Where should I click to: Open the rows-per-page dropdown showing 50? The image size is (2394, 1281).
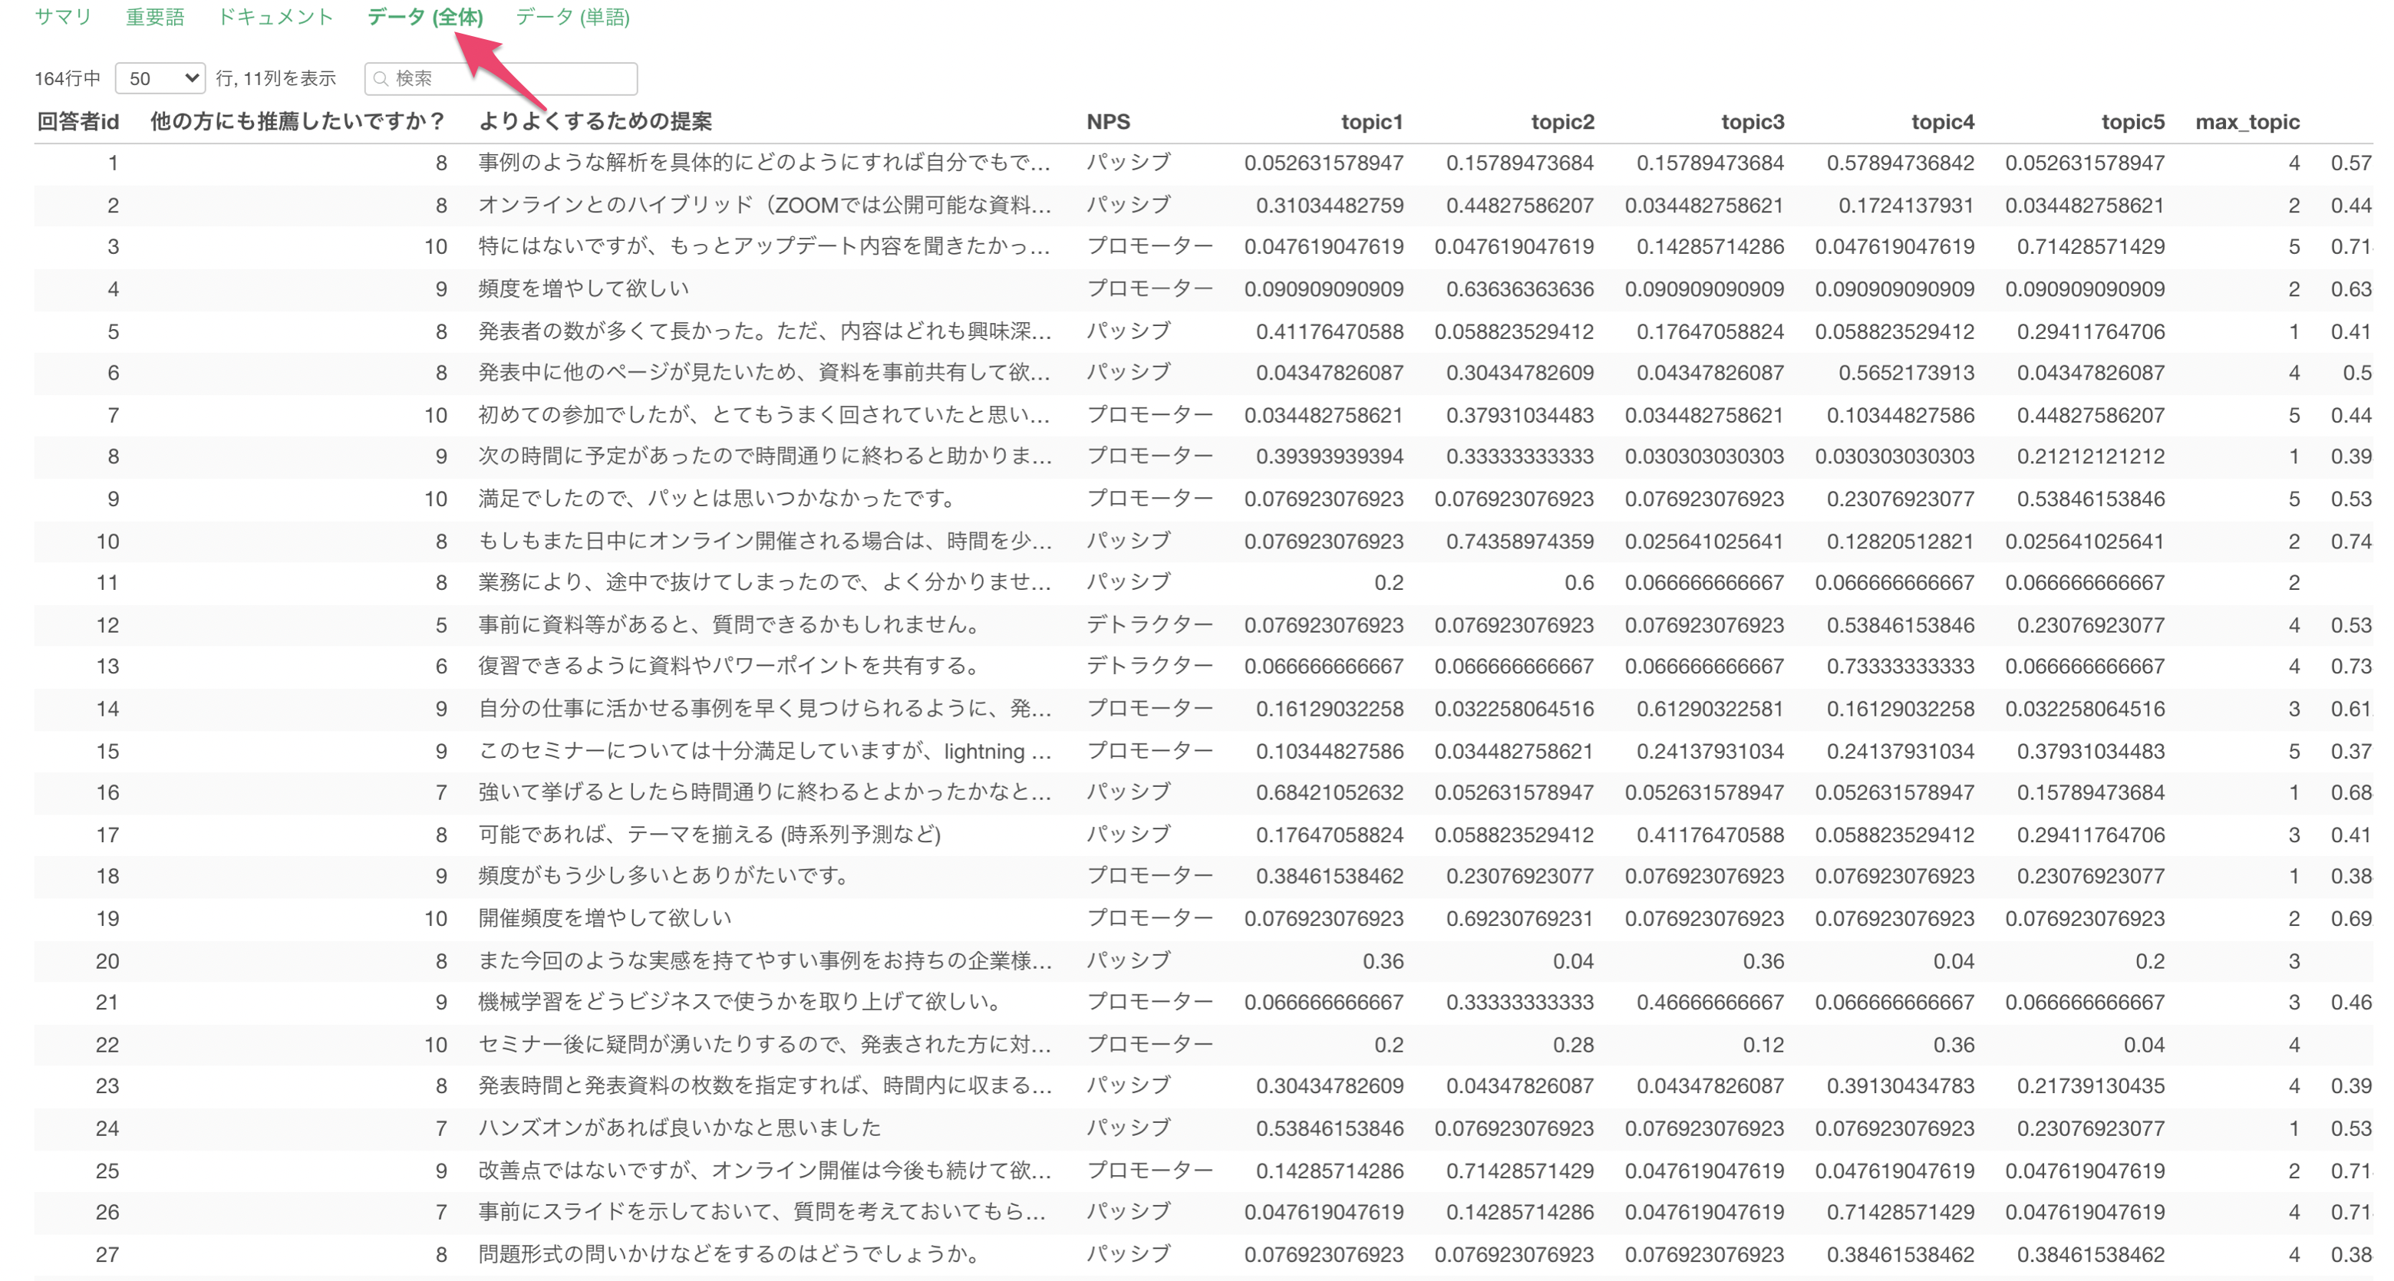[x=161, y=78]
